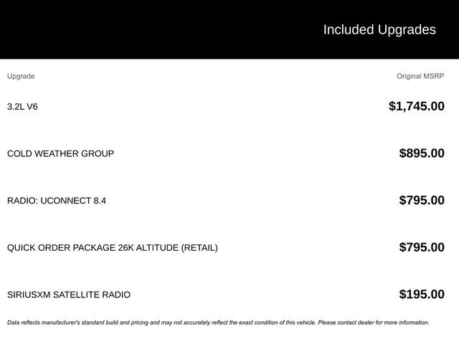Click the Original MSRP column header
Screen dimensions: 459x344
[x=420, y=76]
